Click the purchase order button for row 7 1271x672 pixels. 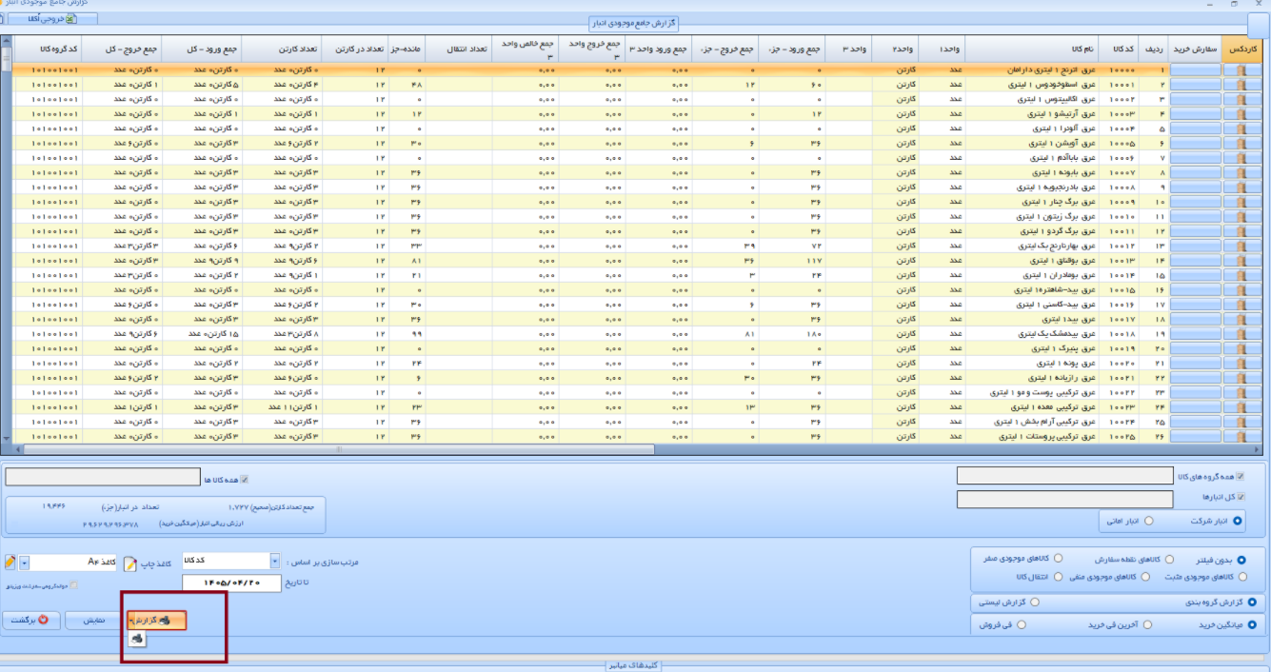[x=1195, y=158]
